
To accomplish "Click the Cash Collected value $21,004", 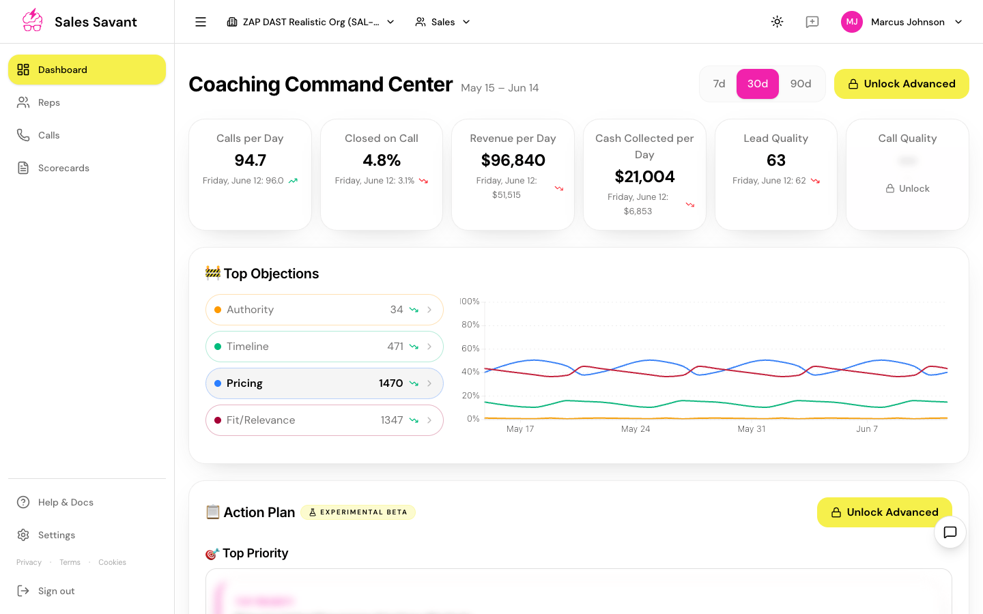I will pos(644,177).
